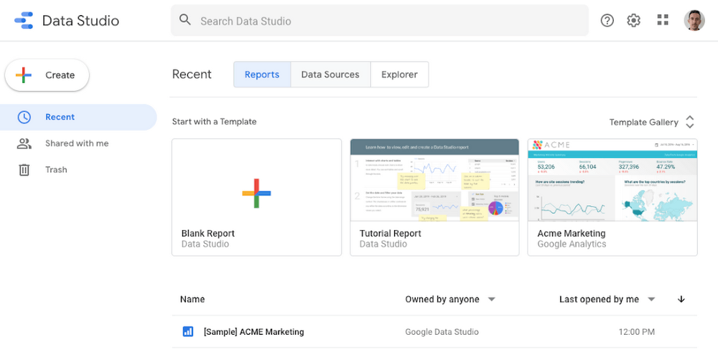Click the Blank Report title text
The height and width of the screenshot is (352, 718).
click(208, 233)
